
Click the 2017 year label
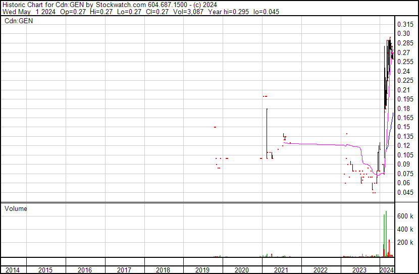pyautogui.click(x=124, y=270)
